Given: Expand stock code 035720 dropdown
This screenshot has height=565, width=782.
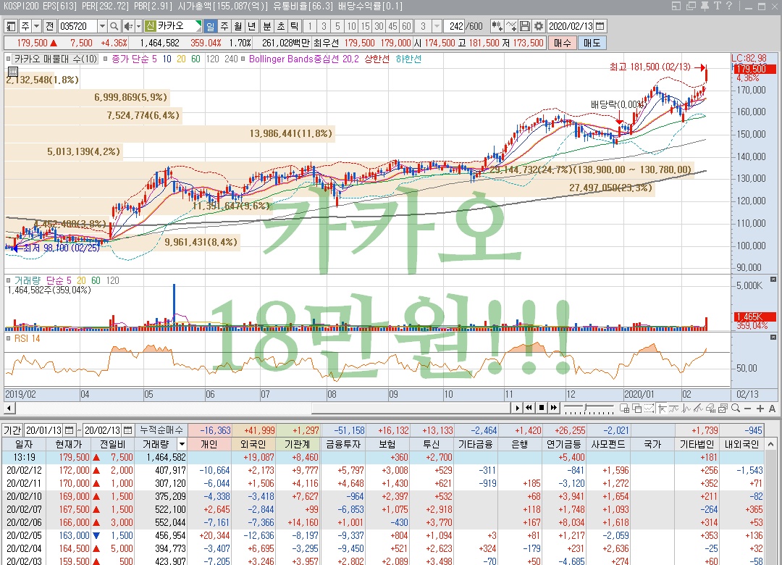Looking at the screenshot, I should click(x=102, y=27).
